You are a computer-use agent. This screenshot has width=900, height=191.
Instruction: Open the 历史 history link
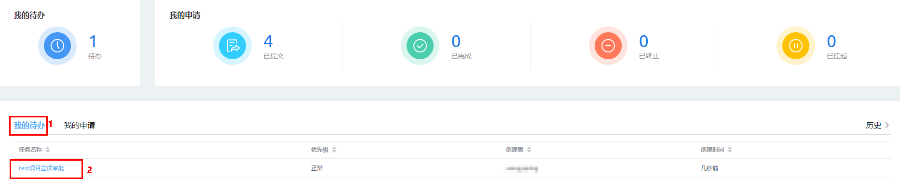coord(873,125)
